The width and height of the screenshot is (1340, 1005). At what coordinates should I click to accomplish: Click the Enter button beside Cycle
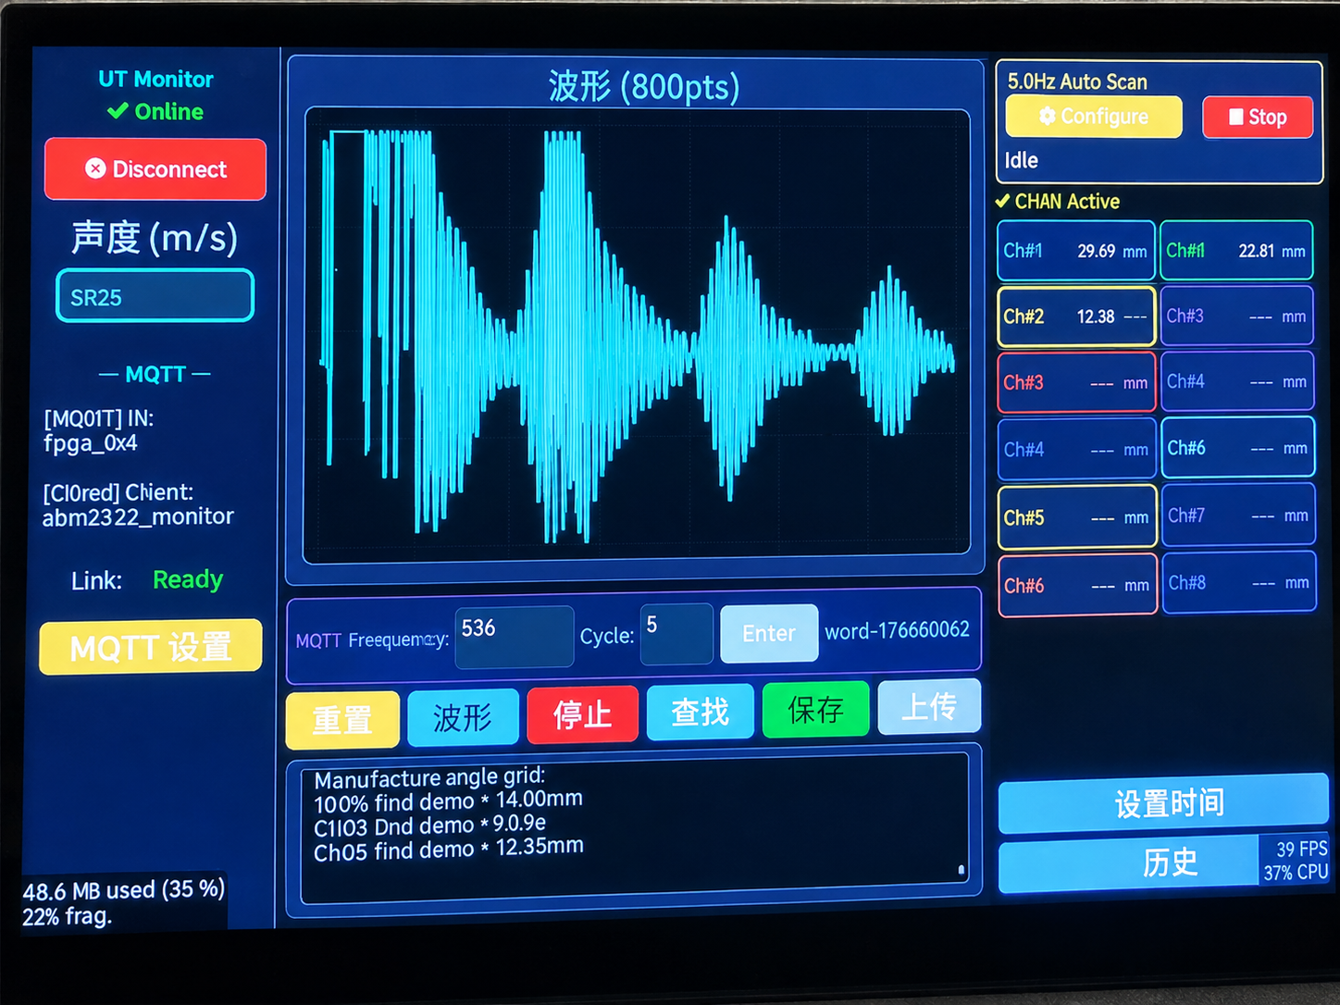point(769,633)
